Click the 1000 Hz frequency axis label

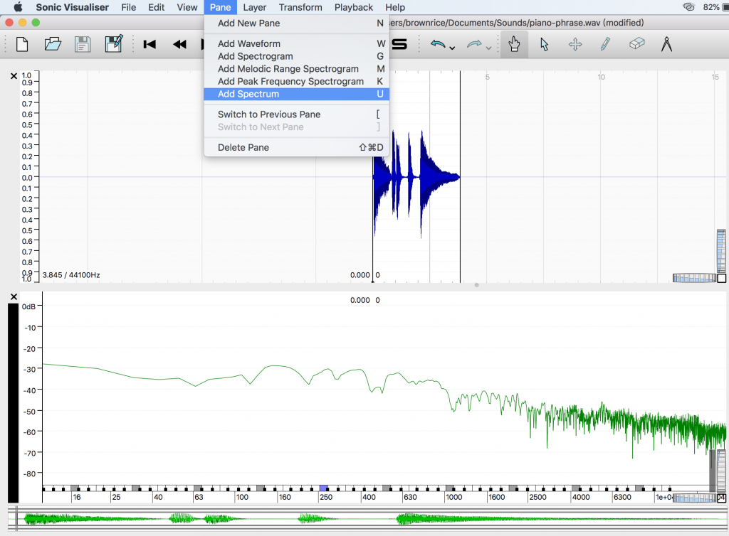(453, 497)
